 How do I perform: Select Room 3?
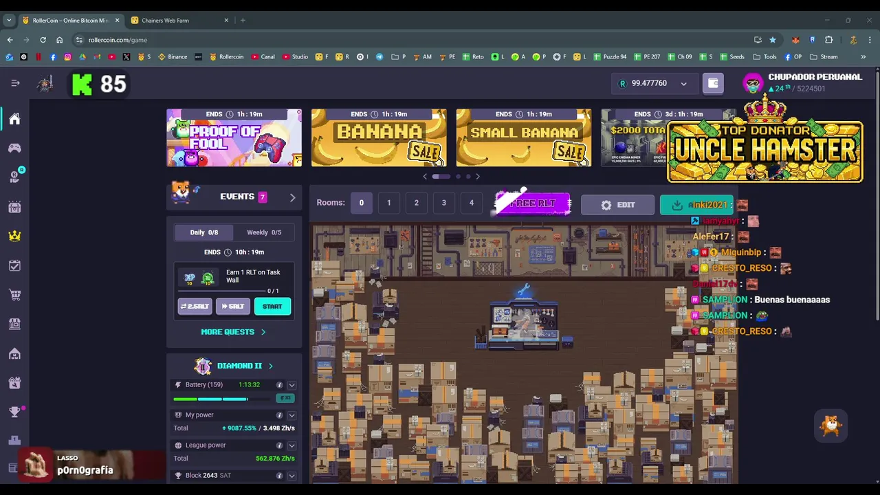[x=443, y=203]
